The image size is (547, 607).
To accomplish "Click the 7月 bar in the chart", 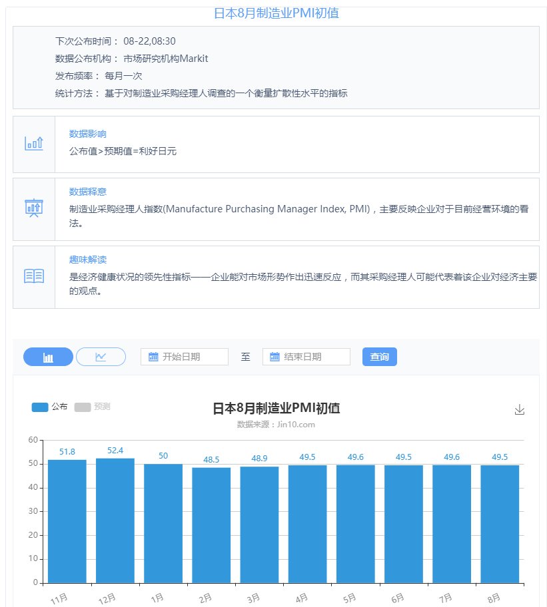I will 451,524.
